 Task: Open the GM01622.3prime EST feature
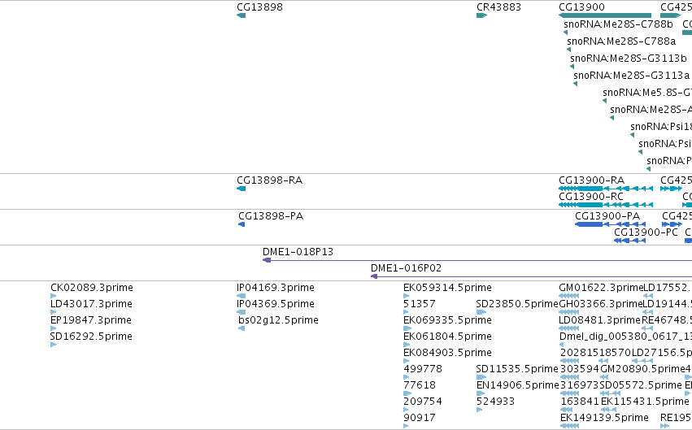coord(568,296)
